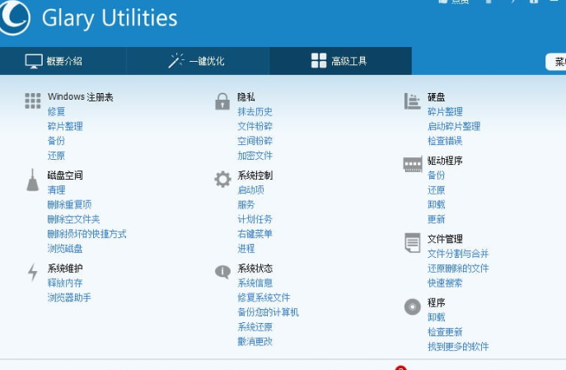Open 备份您的计算机 tool

pos(269,312)
